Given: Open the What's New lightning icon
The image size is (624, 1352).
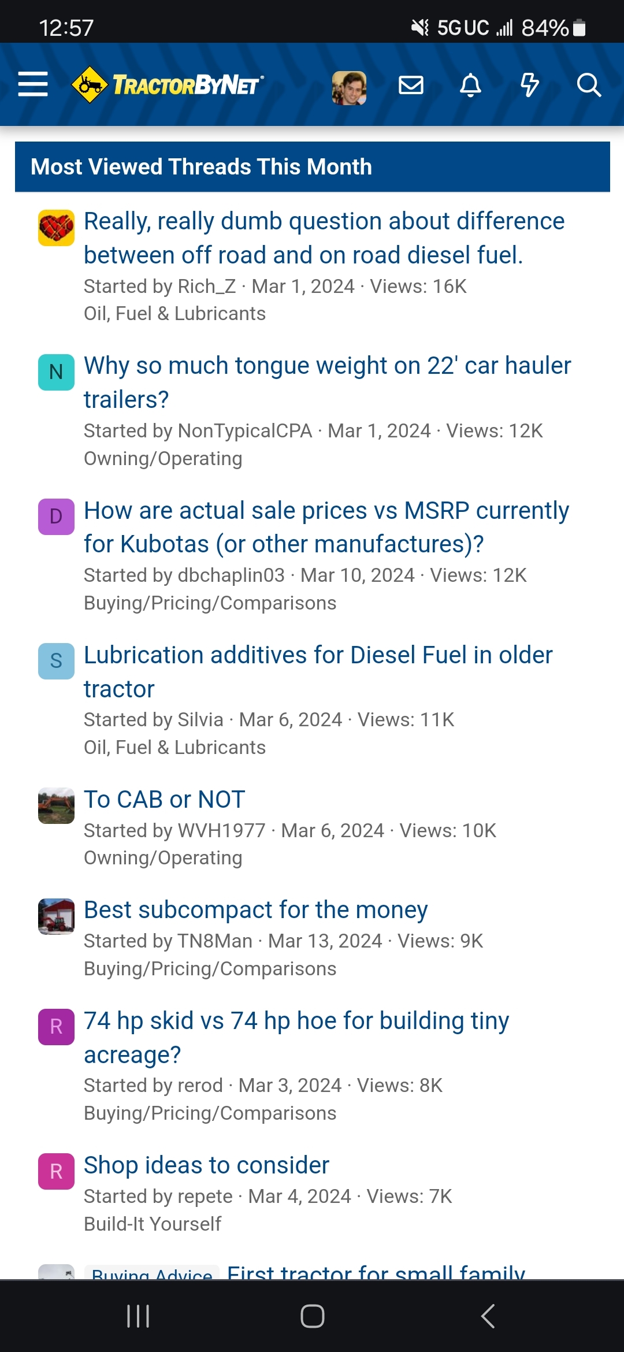Looking at the screenshot, I should [529, 85].
